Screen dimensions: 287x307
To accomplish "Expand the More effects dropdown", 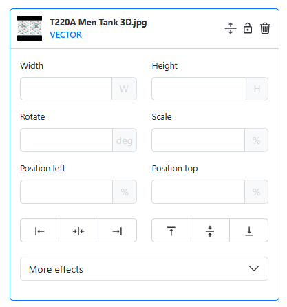I will pyautogui.click(x=144, y=269).
